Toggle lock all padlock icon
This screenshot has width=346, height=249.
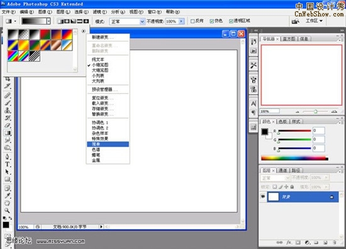coord(292,187)
